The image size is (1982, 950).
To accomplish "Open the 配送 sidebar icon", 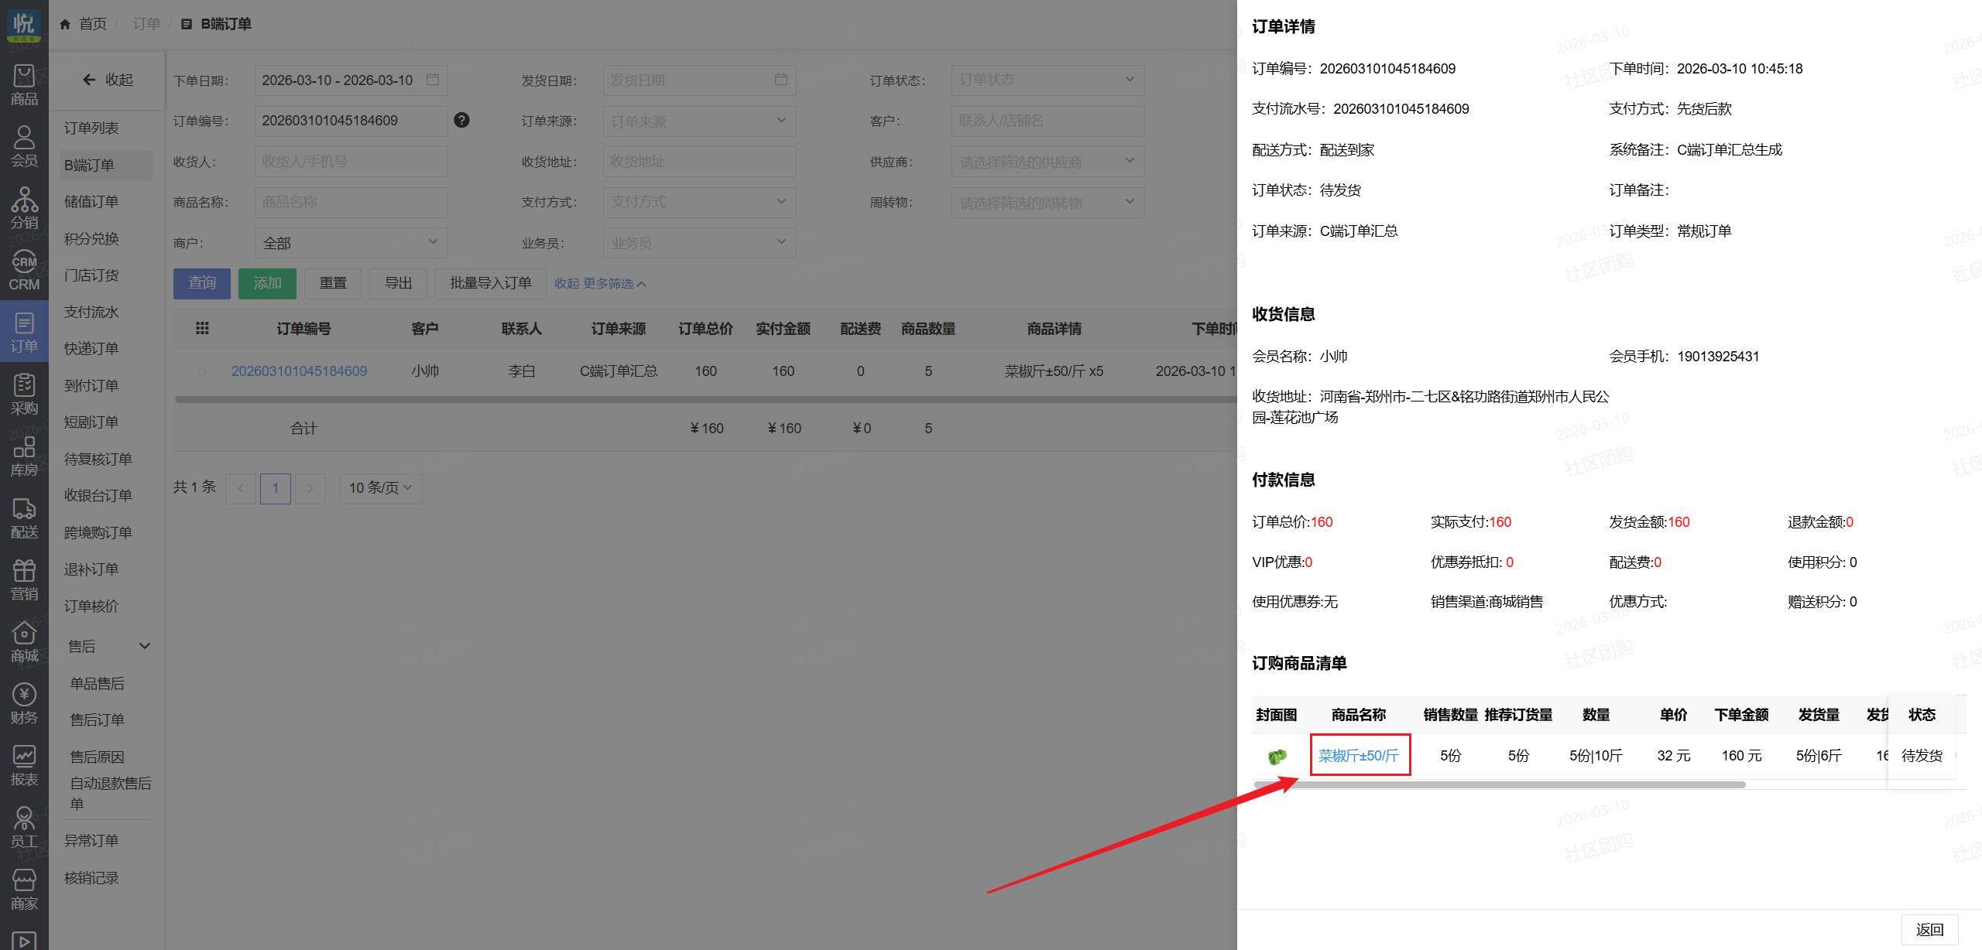I will [x=24, y=518].
